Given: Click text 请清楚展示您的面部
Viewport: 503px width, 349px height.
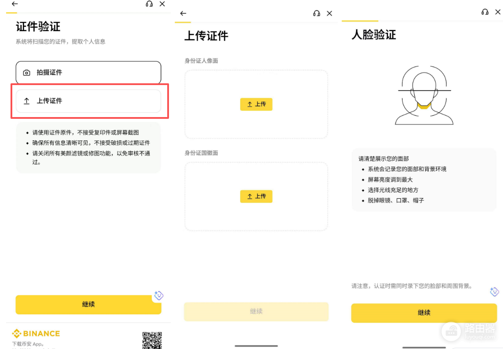Looking at the screenshot, I should pyautogui.click(x=384, y=159).
